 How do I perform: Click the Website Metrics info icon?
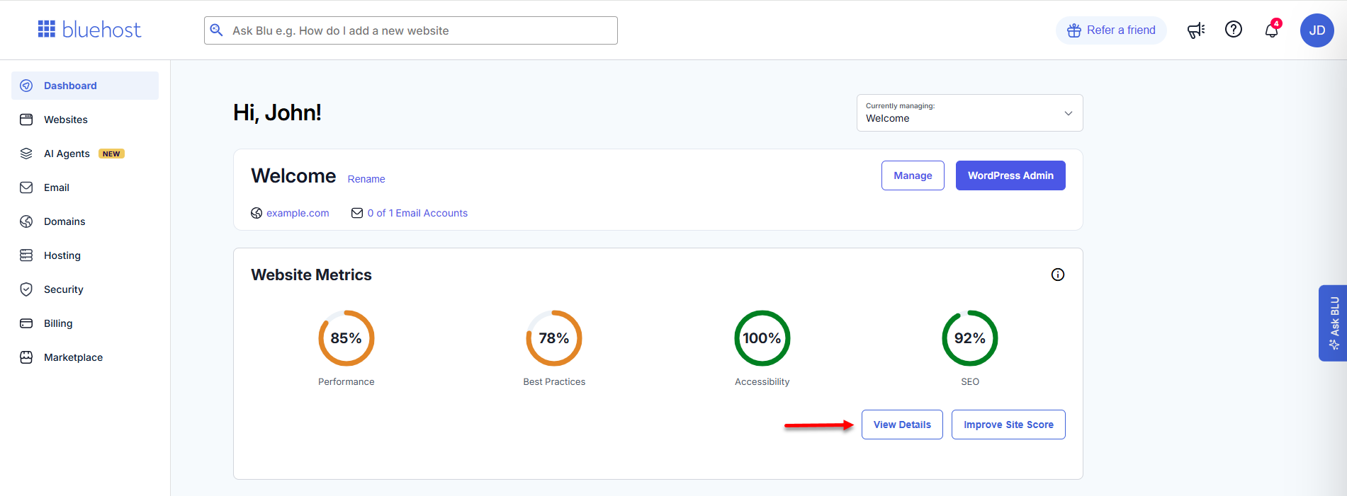(1058, 275)
